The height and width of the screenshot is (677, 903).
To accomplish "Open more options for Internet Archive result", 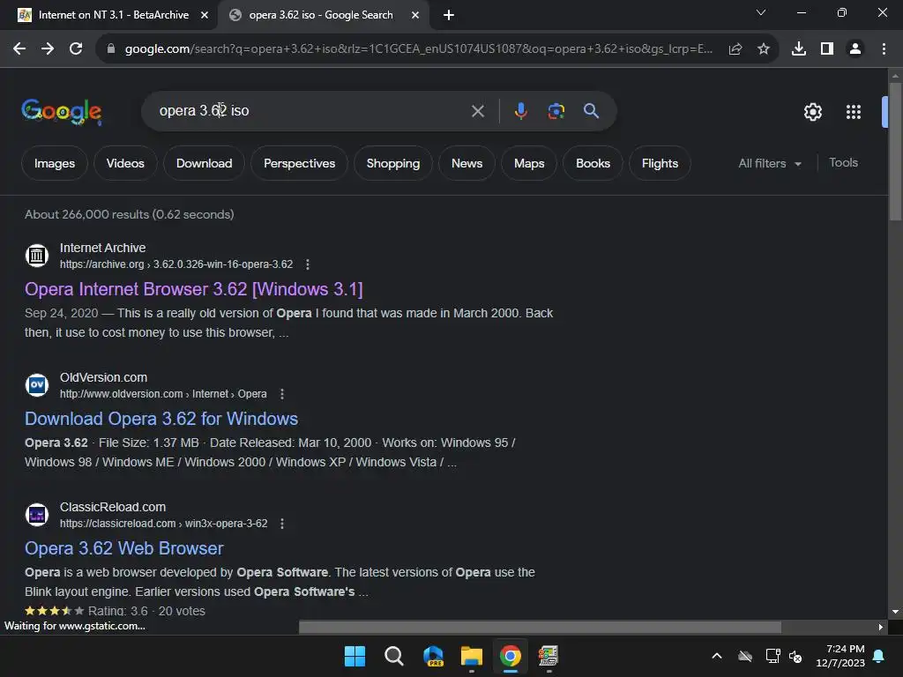I will point(308,264).
